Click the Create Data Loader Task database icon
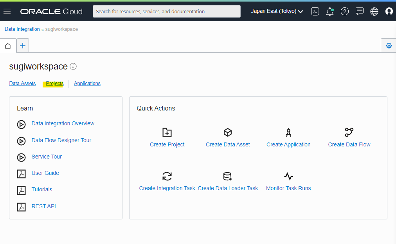The image size is (396, 244). (x=228, y=176)
